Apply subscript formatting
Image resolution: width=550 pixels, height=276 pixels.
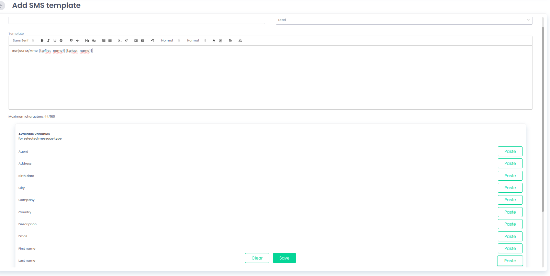coord(120,40)
